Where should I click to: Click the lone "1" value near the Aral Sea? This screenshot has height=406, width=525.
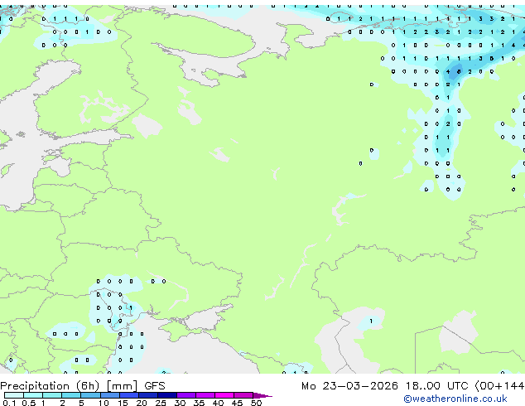371,321
